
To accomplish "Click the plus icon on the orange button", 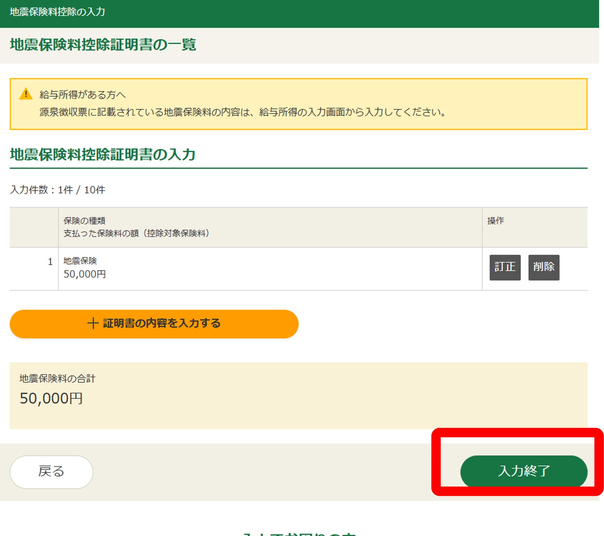I will (x=93, y=323).
